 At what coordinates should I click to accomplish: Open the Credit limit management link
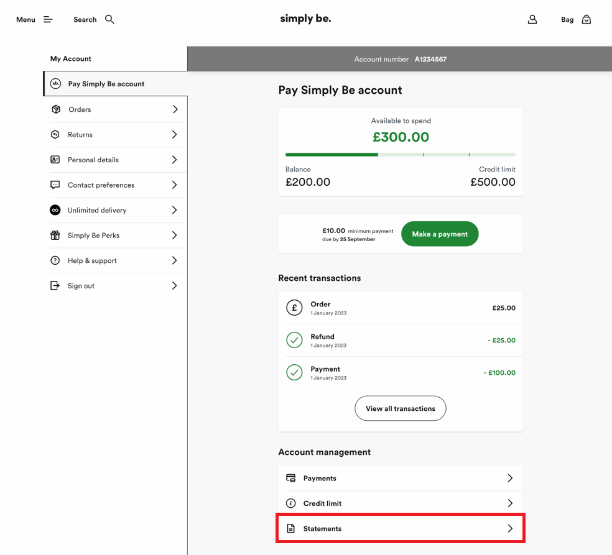[401, 503]
